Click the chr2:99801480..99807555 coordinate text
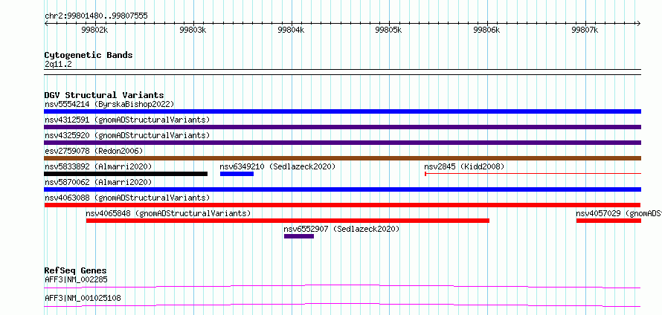 pos(96,16)
